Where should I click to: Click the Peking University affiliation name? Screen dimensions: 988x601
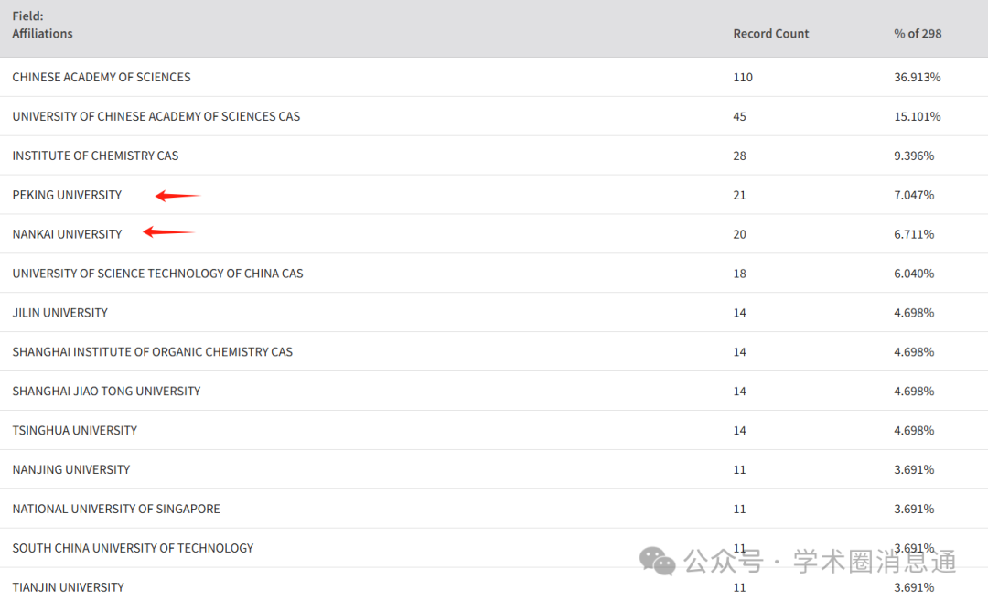tap(67, 195)
